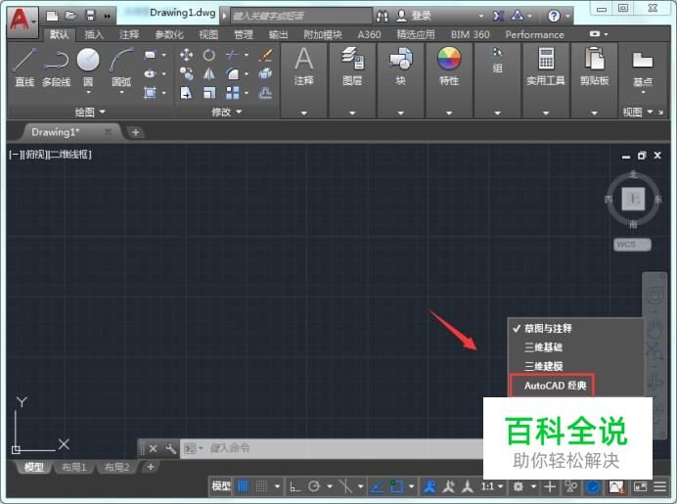
Task: Open the Utilities (实用工具) calculator panel
Action: coord(546,66)
